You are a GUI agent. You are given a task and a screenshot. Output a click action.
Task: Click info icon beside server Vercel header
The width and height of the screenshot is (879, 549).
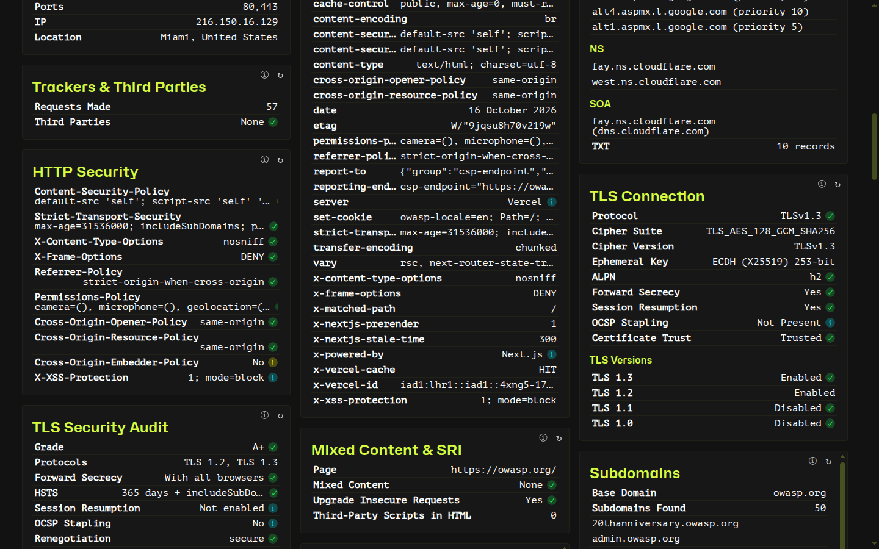pos(552,202)
